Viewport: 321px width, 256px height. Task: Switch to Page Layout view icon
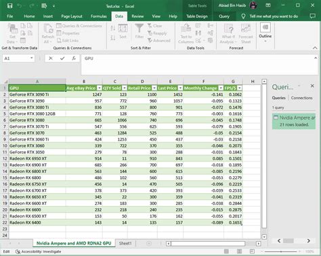(x=239, y=251)
